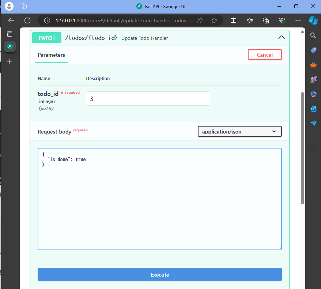Click the browser address bar URL
The width and height of the screenshot is (321, 289).
(124, 20)
